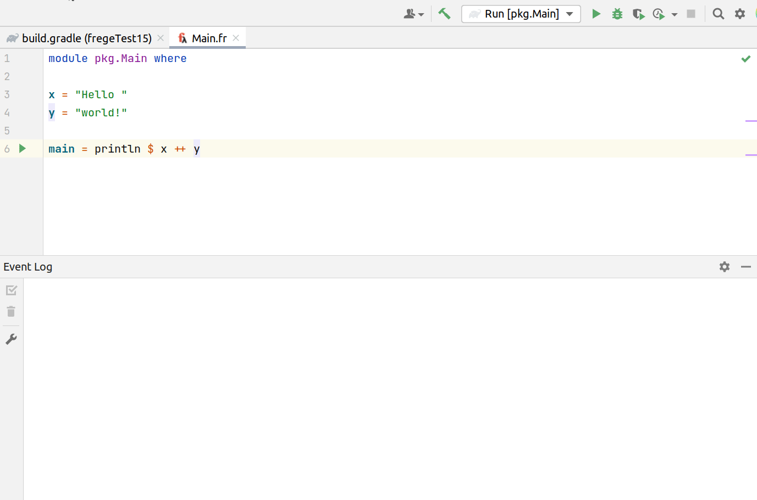Open the user account dropdown icon

click(413, 14)
